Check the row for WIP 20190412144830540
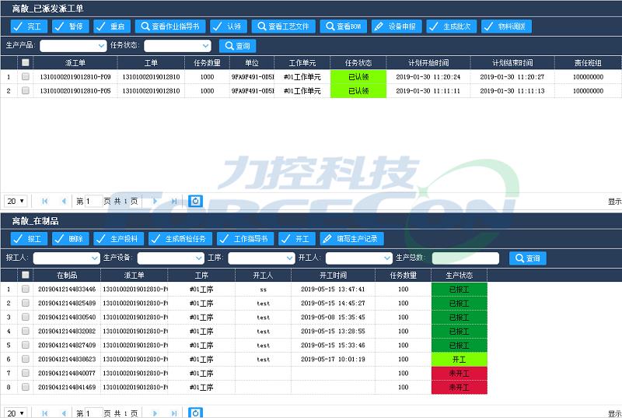The image size is (622, 418). [26, 317]
